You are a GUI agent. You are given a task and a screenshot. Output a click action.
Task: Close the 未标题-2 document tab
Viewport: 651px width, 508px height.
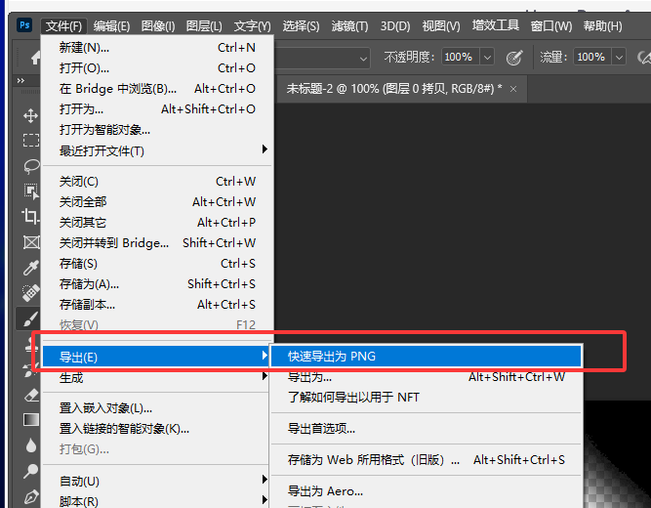coord(513,89)
